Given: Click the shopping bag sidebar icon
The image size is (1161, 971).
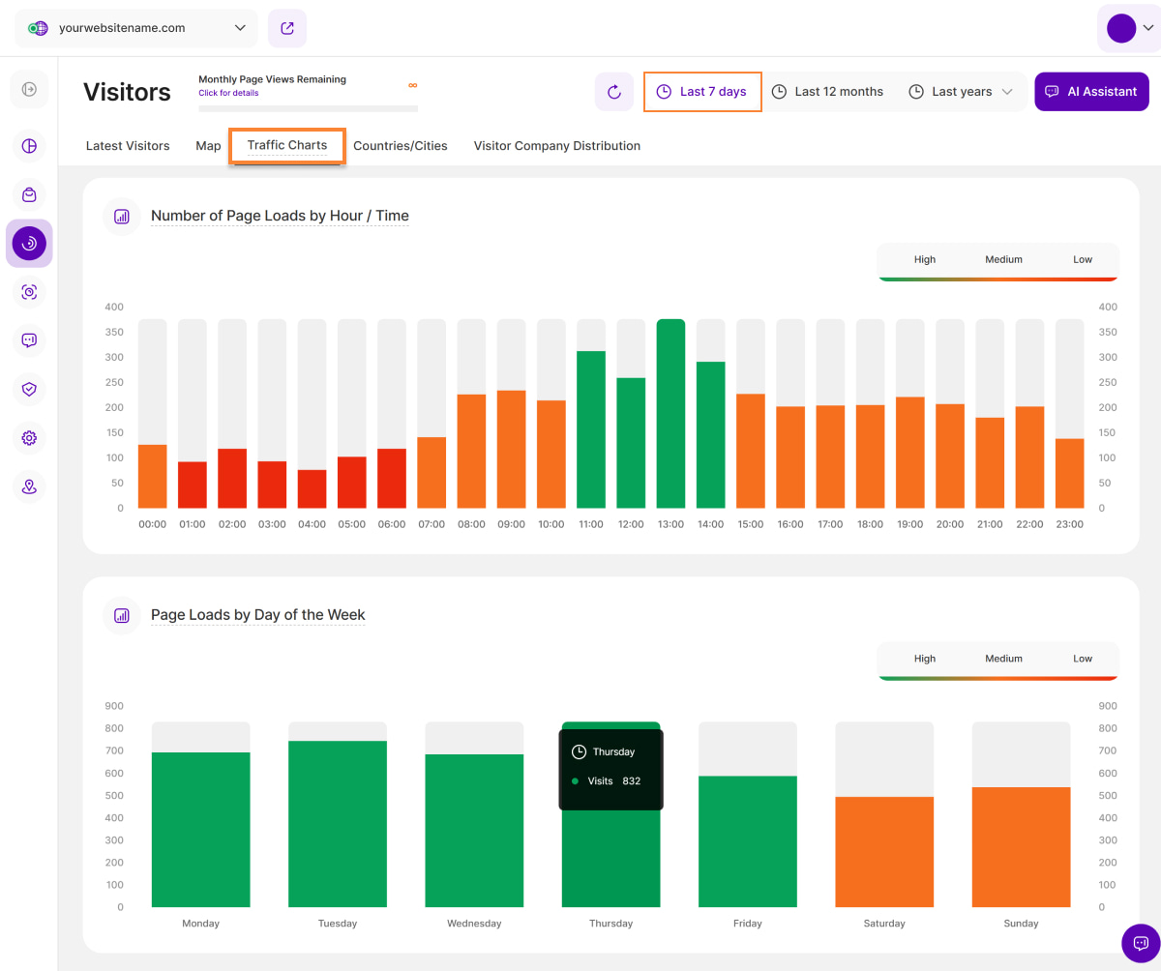Looking at the screenshot, I should point(29,194).
